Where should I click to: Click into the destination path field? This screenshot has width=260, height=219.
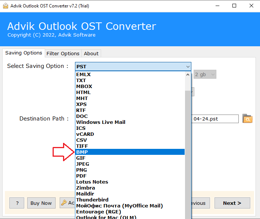click(x=215, y=119)
